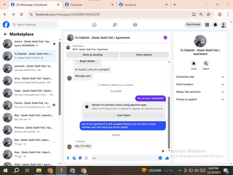
Task: Click the purple conversation info icon
Action: tap(165, 38)
